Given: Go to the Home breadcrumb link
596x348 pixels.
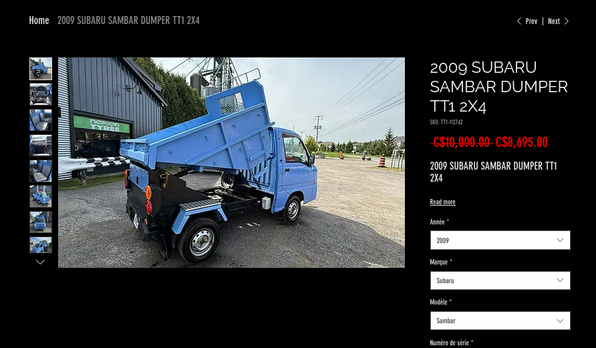Looking at the screenshot, I should pyautogui.click(x=39, y=21).
